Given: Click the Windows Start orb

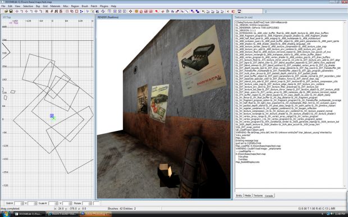Looking at the screenshot, I should [6, 214].
